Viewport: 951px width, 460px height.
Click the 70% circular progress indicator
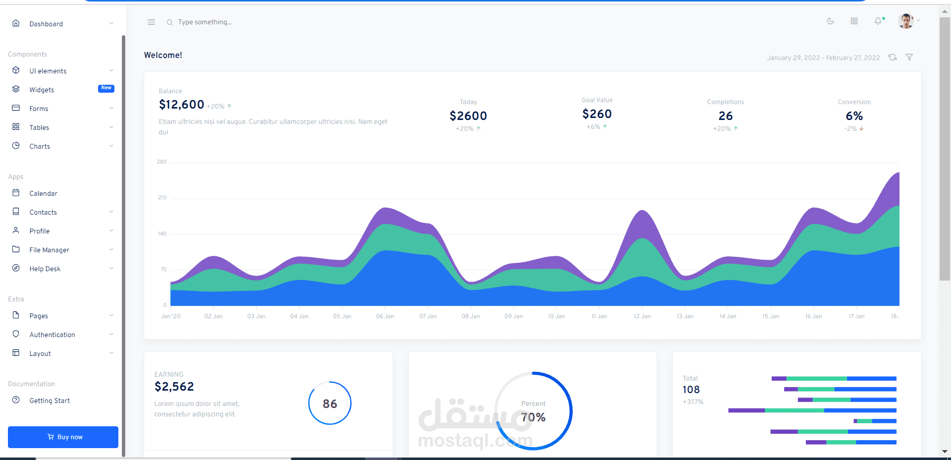tap(533, 411)
